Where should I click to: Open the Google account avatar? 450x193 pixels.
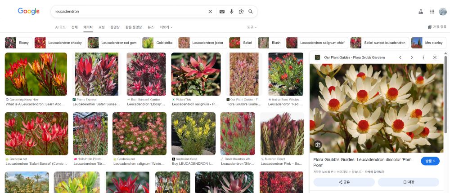[443, 12]
